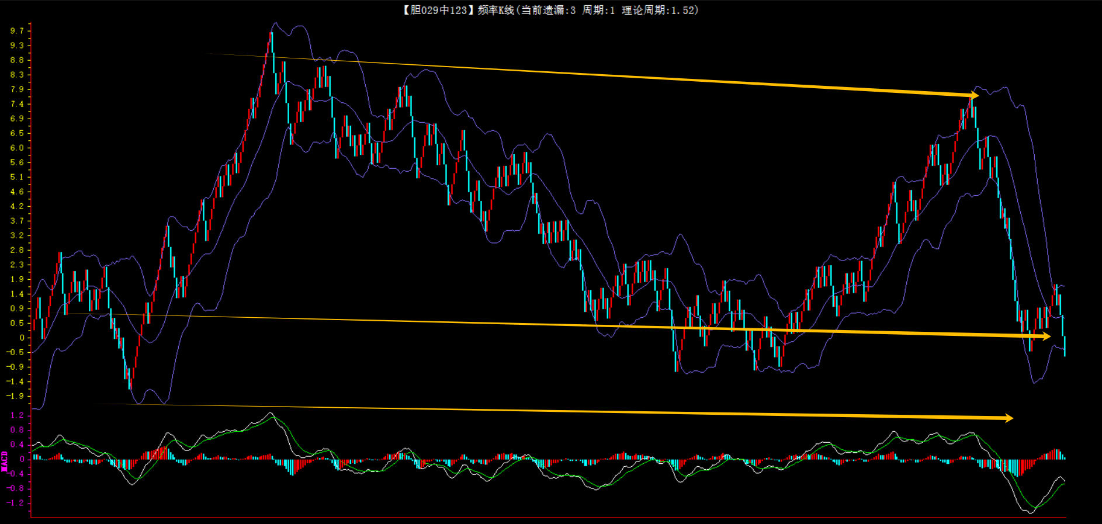Screen dimensions: 1102x524
Task: Click the 3.7 y-axis label
Action: click(17, 221)
